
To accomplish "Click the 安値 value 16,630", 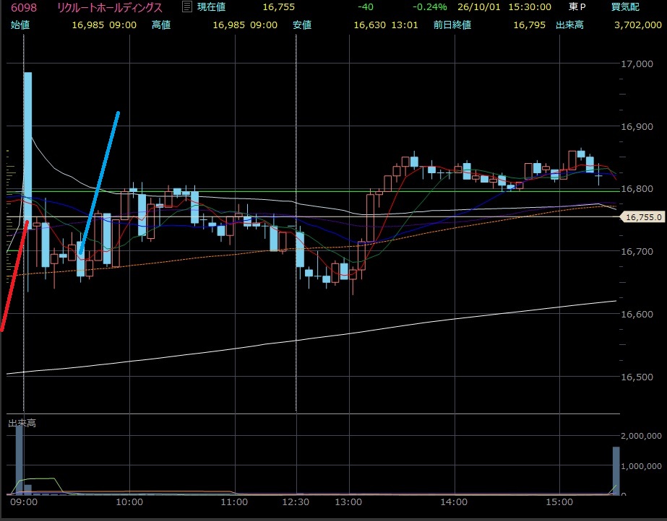I will click(370, 25).
